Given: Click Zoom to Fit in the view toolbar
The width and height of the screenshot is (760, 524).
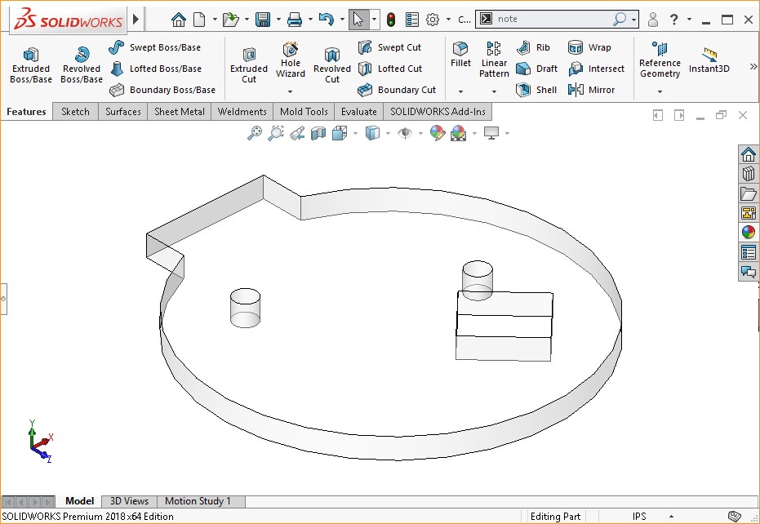Looking at the screenshot, I should (x=255, y=133).
